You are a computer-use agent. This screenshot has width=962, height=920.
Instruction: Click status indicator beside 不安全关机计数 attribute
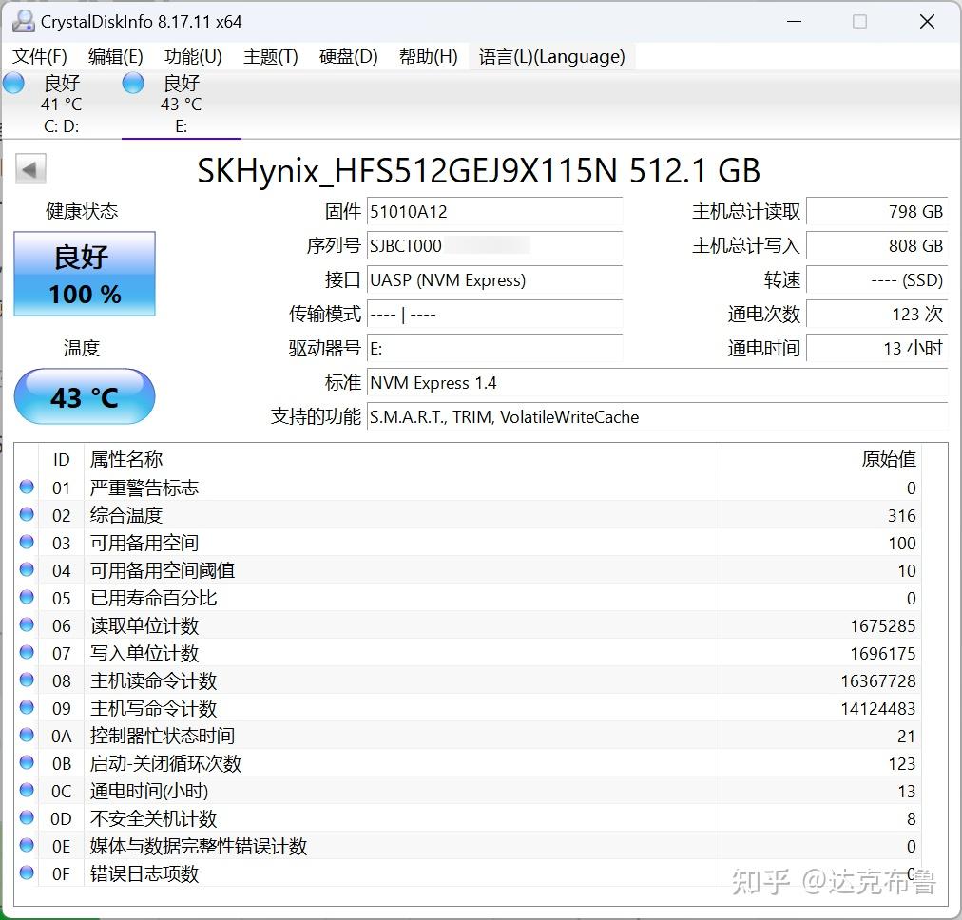tap(26, 817)
